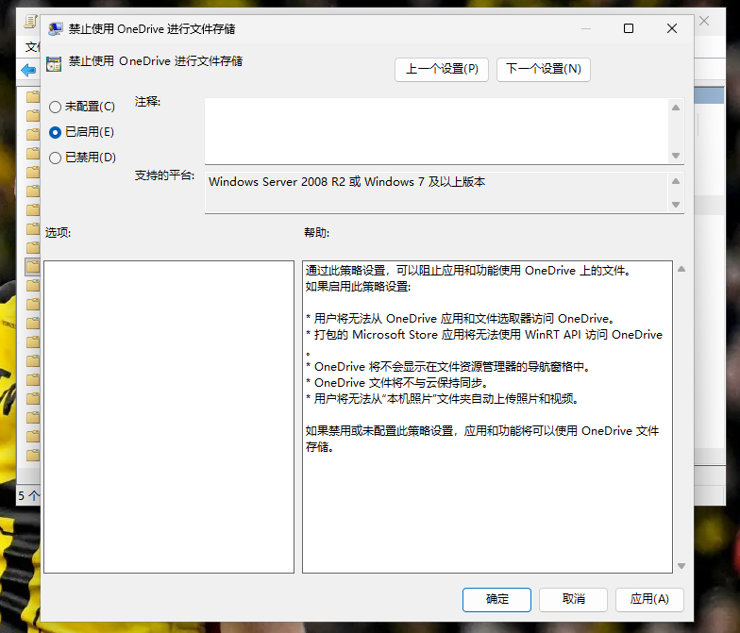Click the 选项: label
The height and width of the screenshot is (633, 740).
(x=59, y=232)
